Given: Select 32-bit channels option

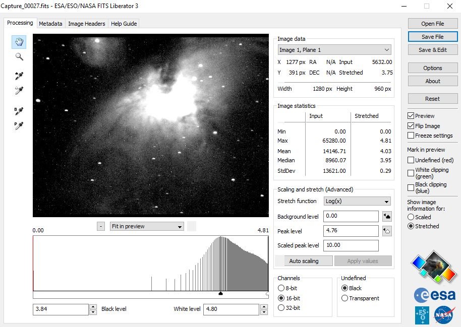Looking at the screenshot, I should (x=281, y=308).
